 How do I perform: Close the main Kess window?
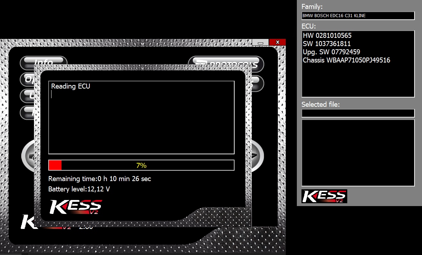point(278,42)
